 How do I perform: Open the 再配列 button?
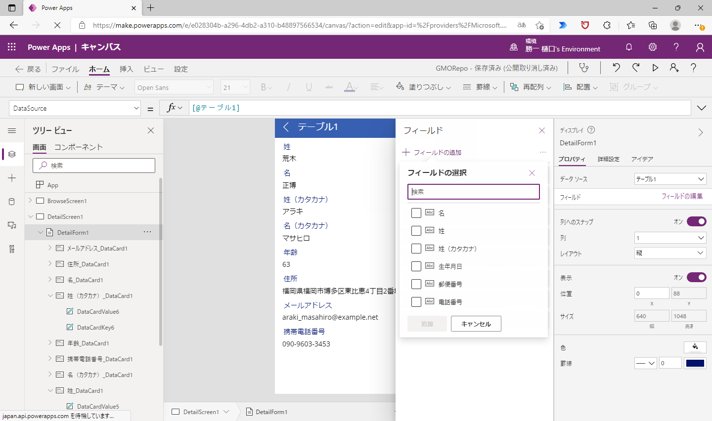pyautogui.click(x=531, y=87)
